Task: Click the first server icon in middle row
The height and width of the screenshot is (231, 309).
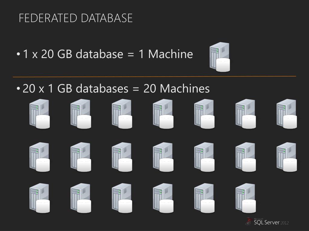Action: point(40,157)
